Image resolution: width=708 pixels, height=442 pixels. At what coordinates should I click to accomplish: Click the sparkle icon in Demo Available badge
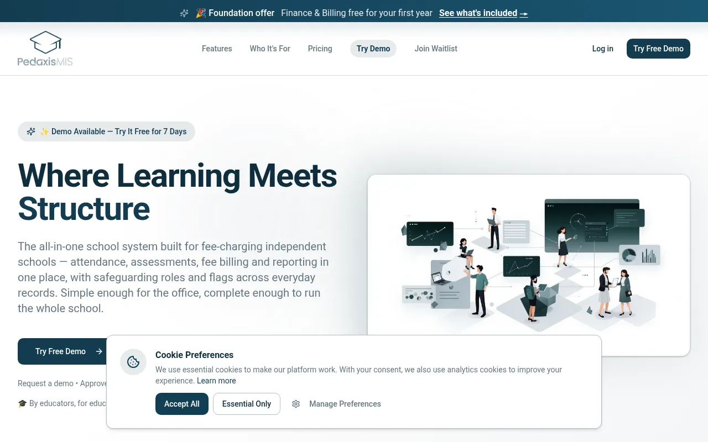tap(31, 131)
